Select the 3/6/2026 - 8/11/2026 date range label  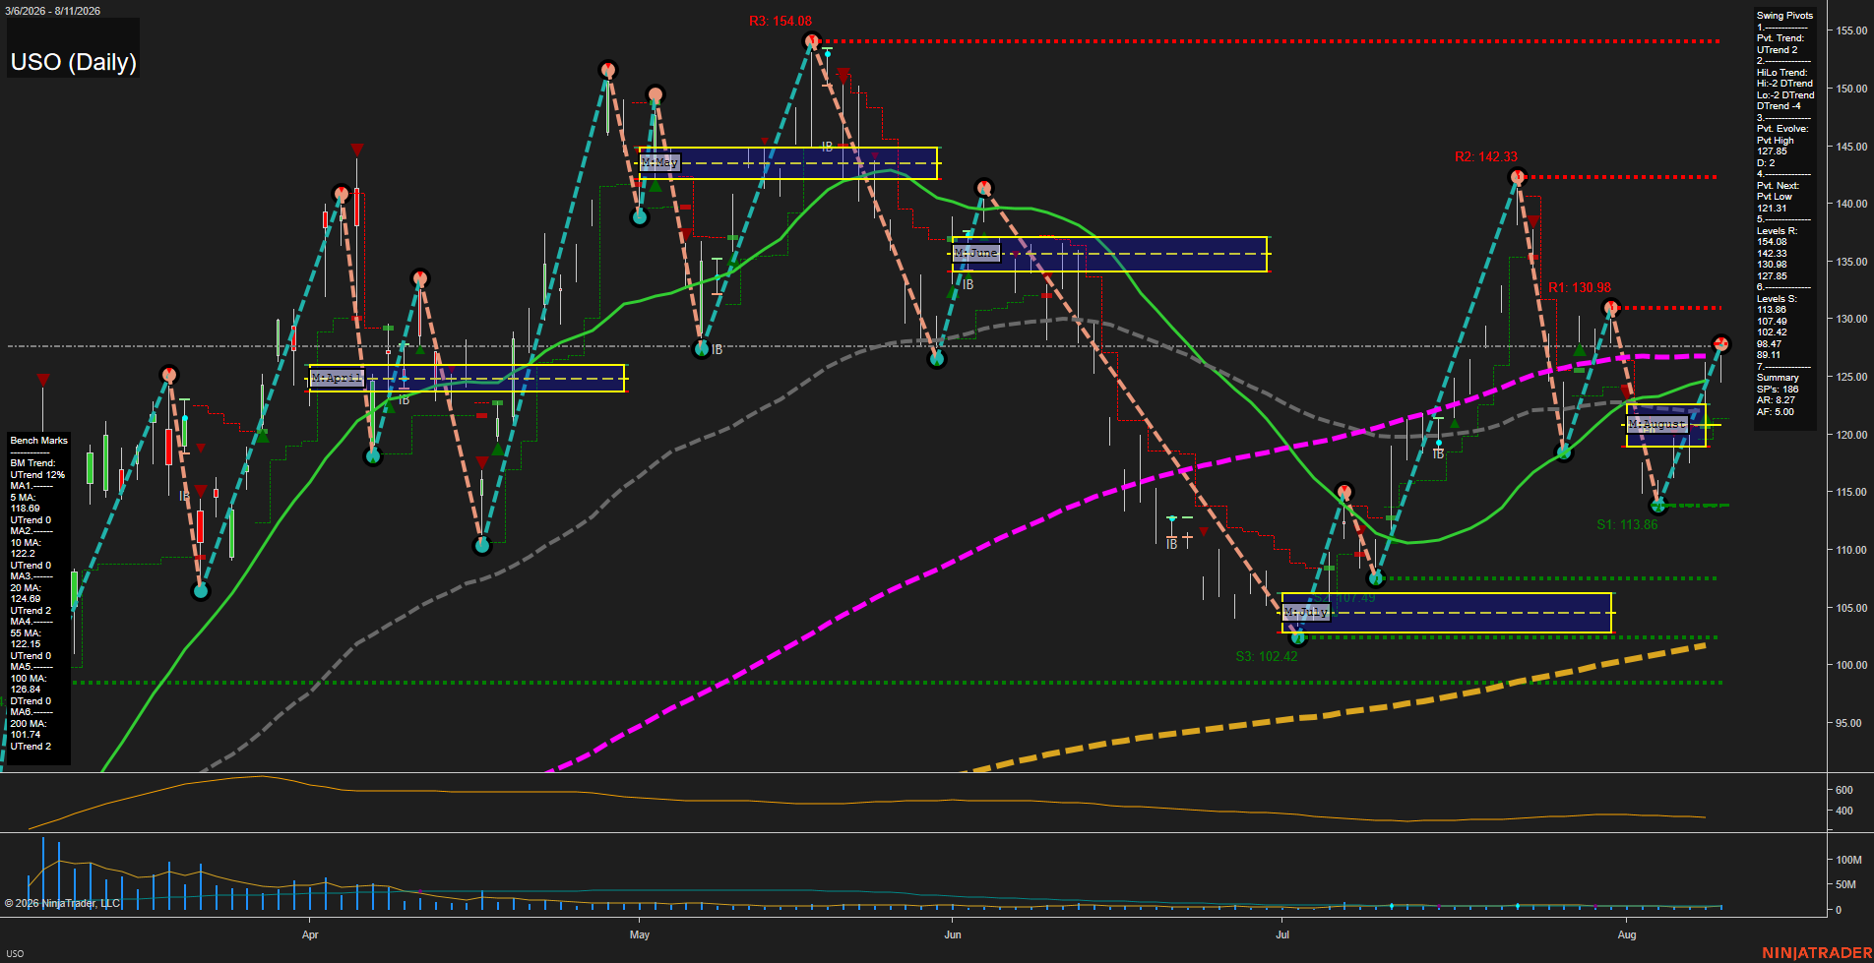pyautogui.click(x=52, y=11)
